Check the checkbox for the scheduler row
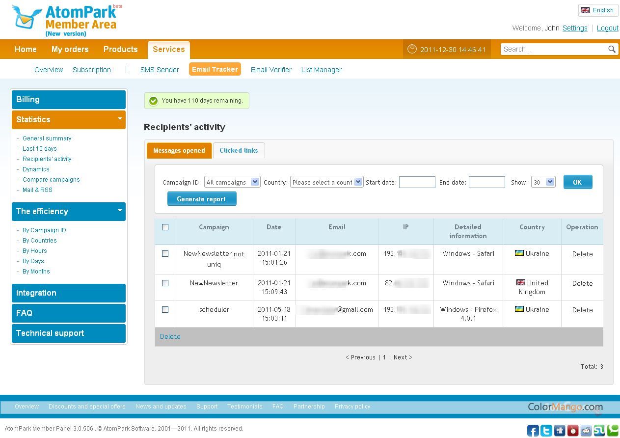Image resolution: width=620 pixels, height=438 pixels. [165, 309]
